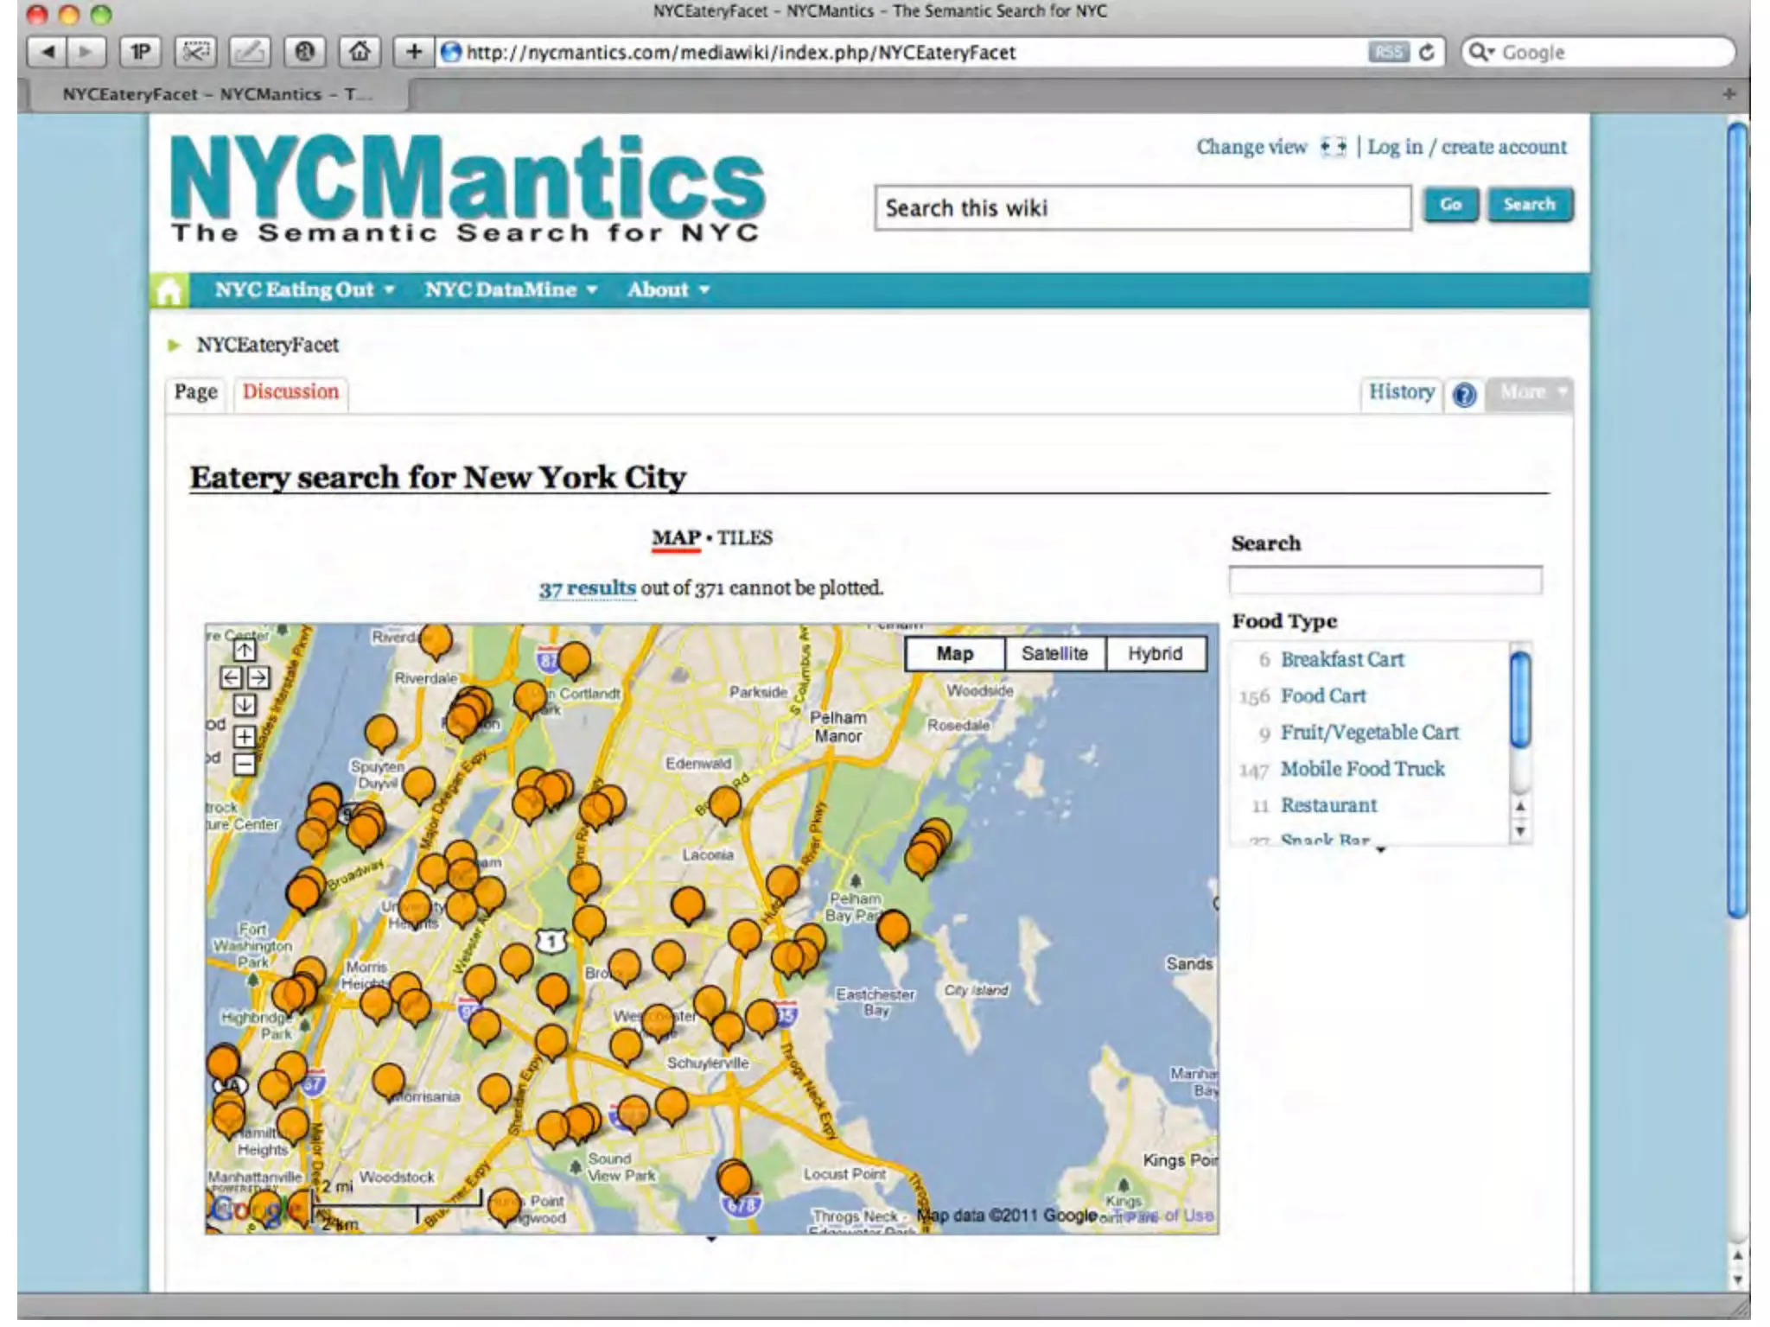The height and width of the screenshot is (1327, 1770).
Task: Switch map to Satellite mode
Action: [1054, 653]
